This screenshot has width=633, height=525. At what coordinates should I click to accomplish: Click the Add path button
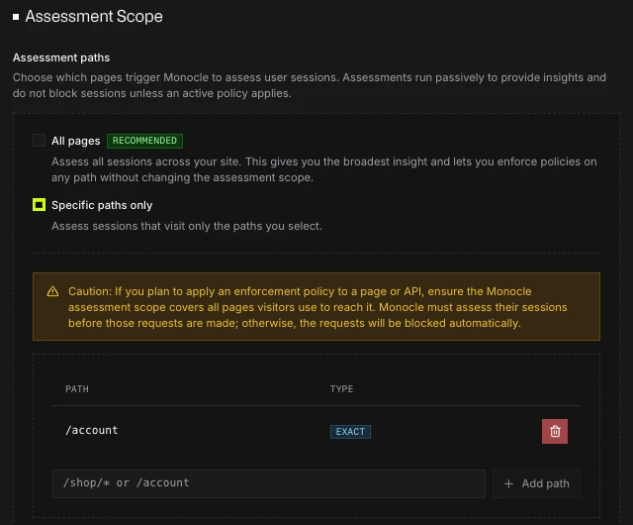(536, 483)
